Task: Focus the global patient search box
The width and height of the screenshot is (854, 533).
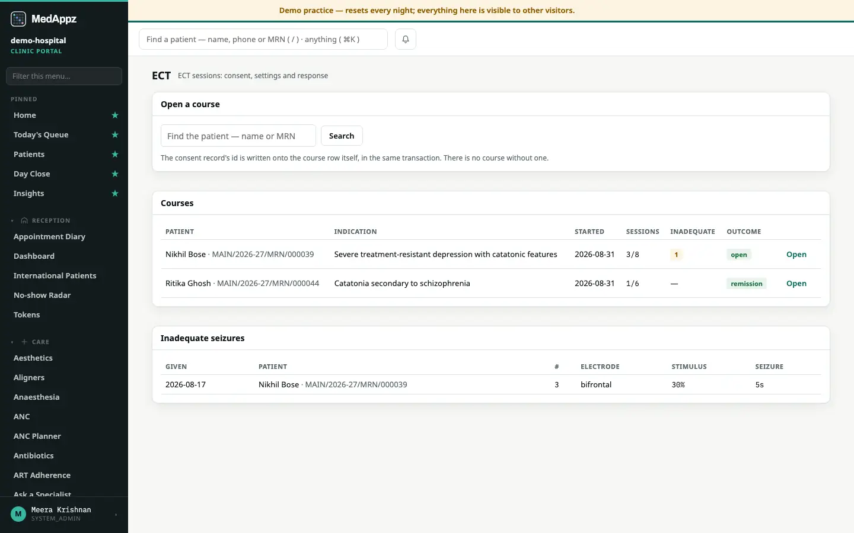Action: coord(263,39)
